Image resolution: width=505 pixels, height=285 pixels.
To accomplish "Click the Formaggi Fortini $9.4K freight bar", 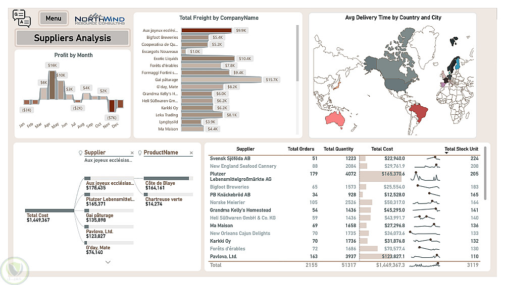I will tap(206, 73).
